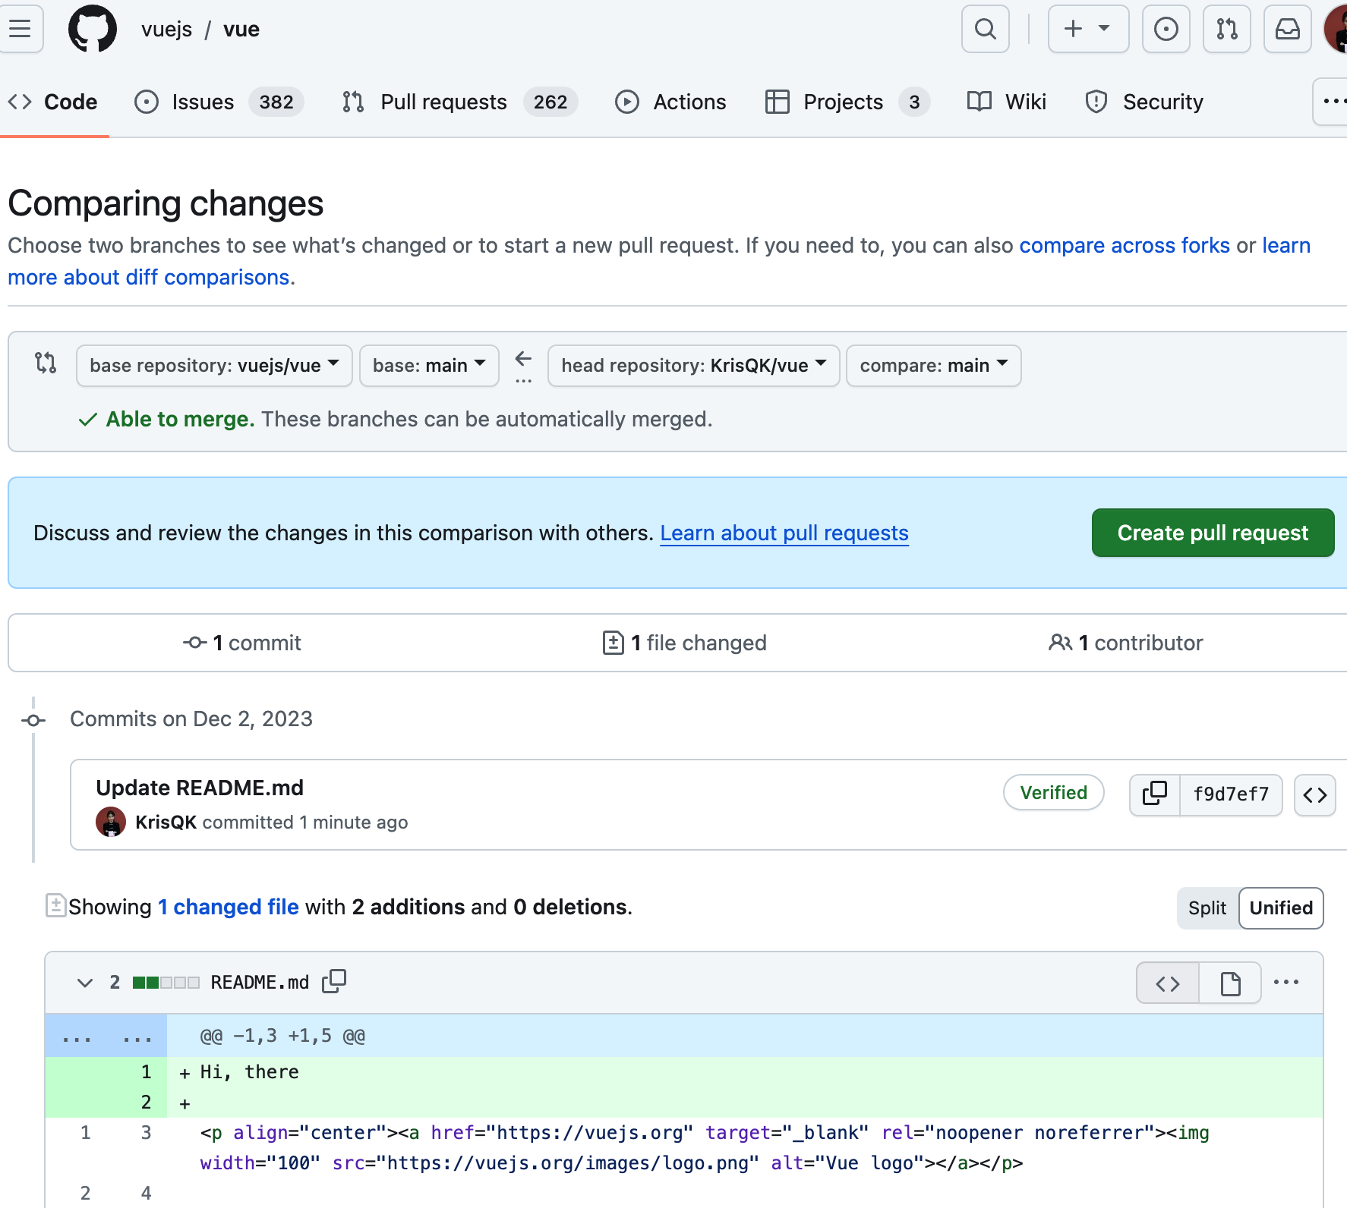Follow the compare across forks link

[1125, 246]
